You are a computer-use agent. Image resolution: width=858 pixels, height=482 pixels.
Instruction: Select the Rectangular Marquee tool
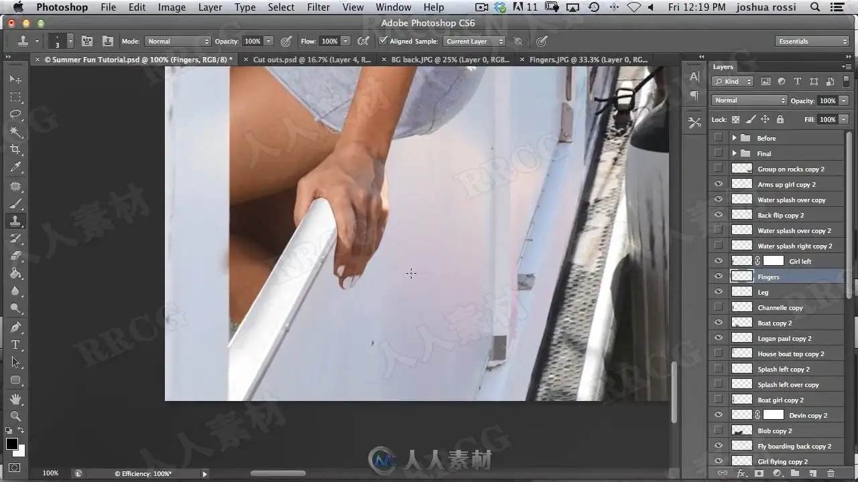click(x=15, y=97)
